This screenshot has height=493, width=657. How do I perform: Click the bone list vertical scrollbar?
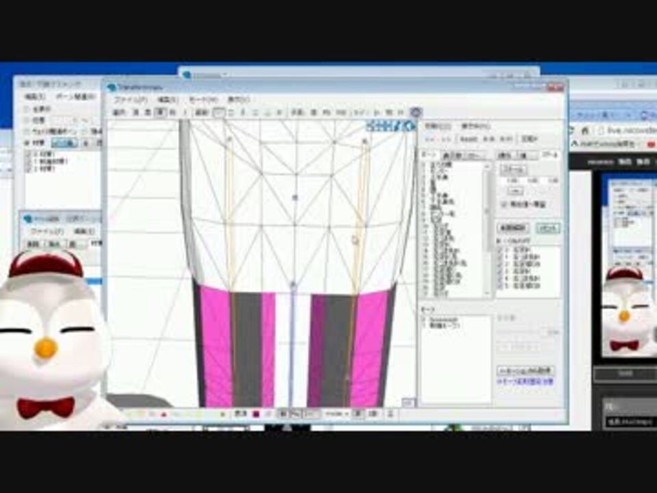[x=487, y=230]
